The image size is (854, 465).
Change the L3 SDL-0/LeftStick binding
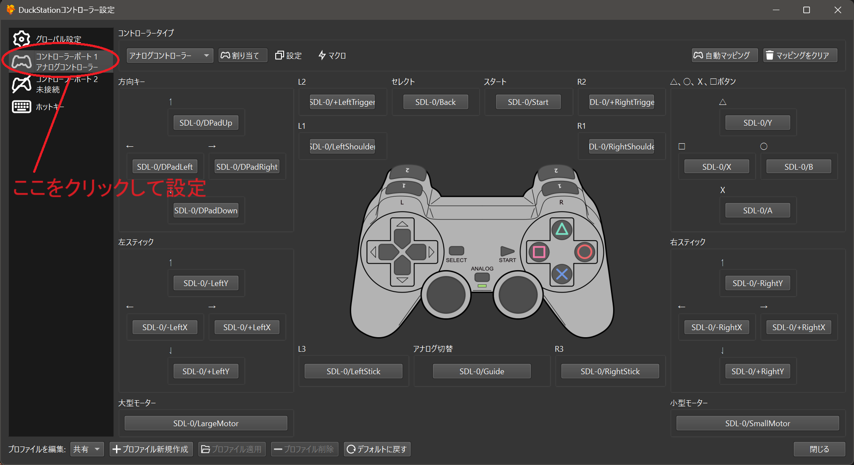coord(353,371)
